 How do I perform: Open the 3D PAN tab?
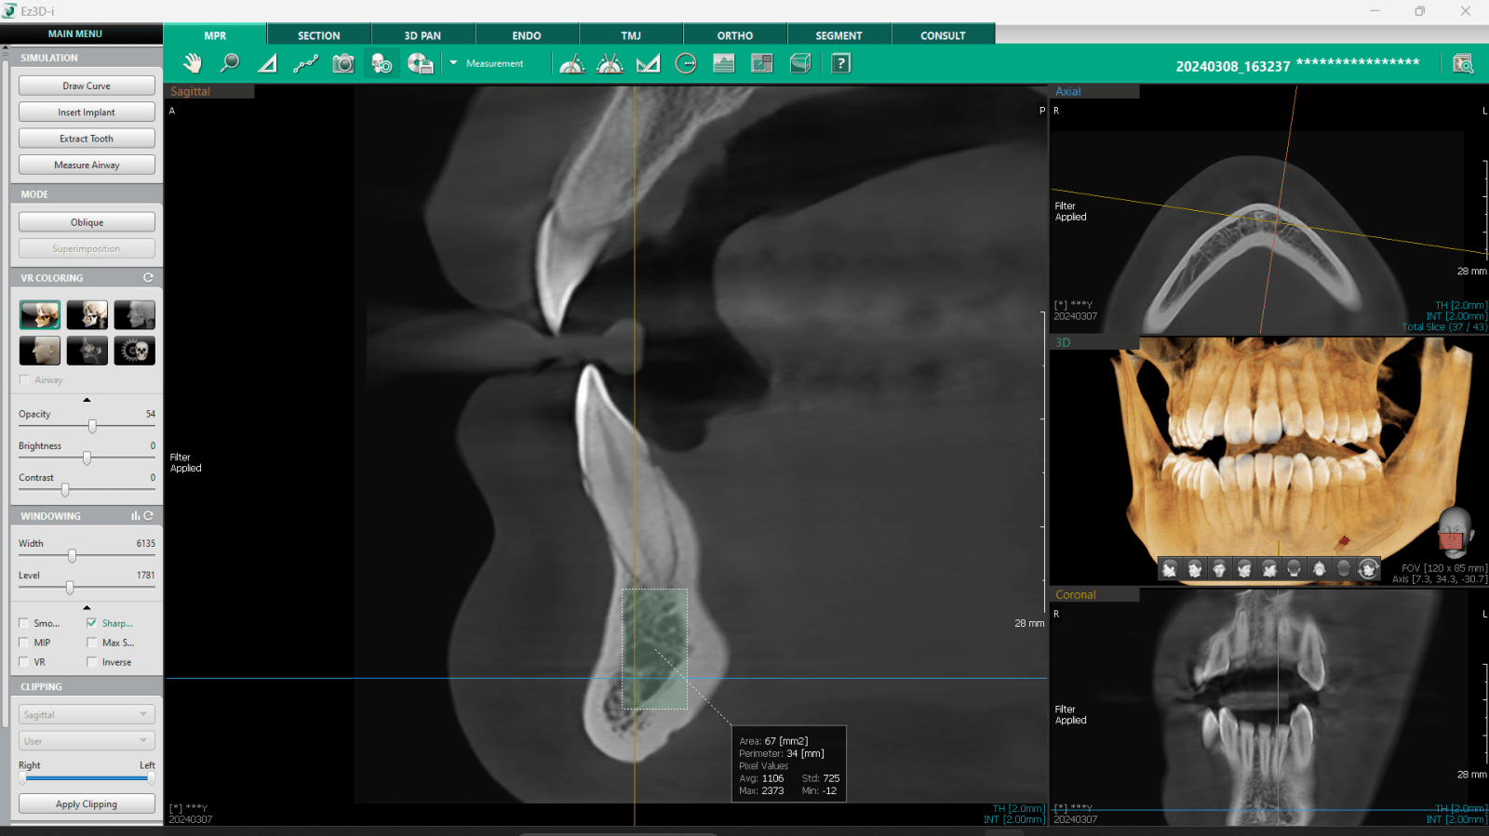pyautogui.click(x=423, y=35)
